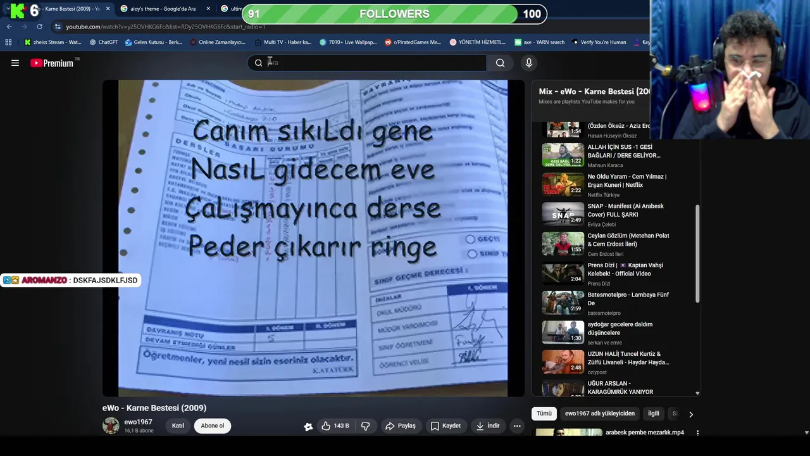
Task: Open the YouTube hamburger guide menu
Action: [15, 63]
